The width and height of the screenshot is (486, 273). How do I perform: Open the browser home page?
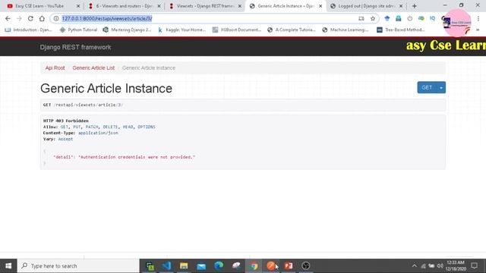pos(42,18)
